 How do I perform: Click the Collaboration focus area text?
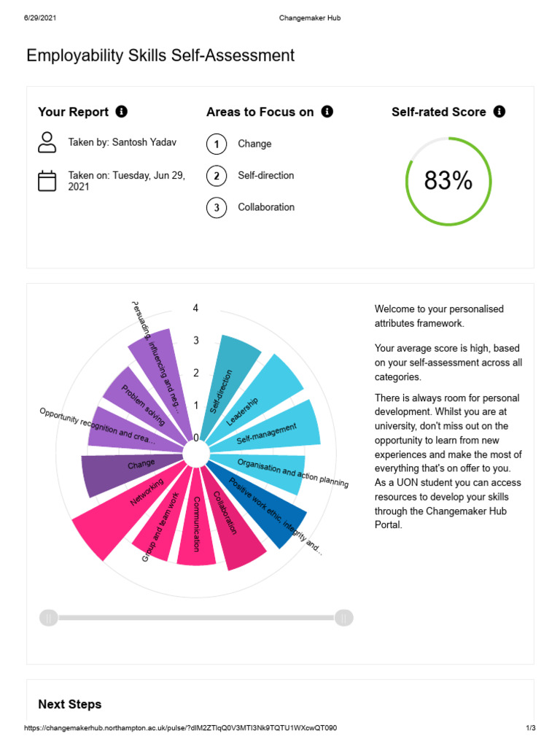pos(266,207)
